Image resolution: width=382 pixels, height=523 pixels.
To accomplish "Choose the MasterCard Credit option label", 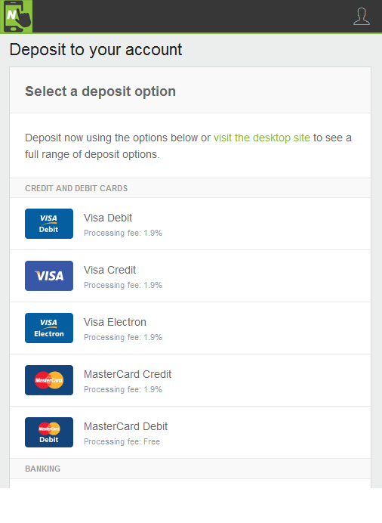I will (128, 374).
